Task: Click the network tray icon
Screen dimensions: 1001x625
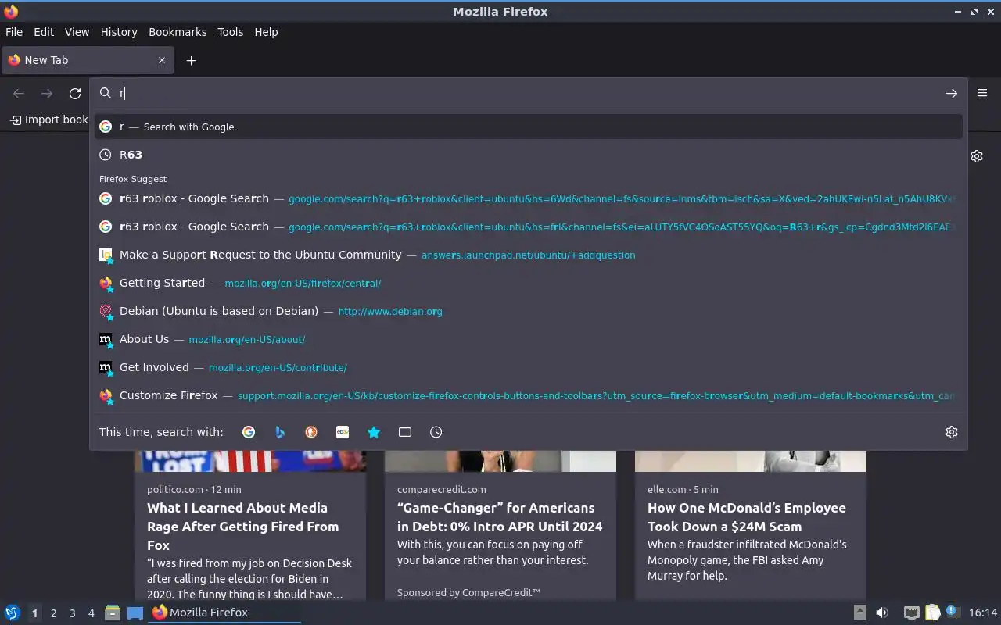Action: tap(911, 612)
